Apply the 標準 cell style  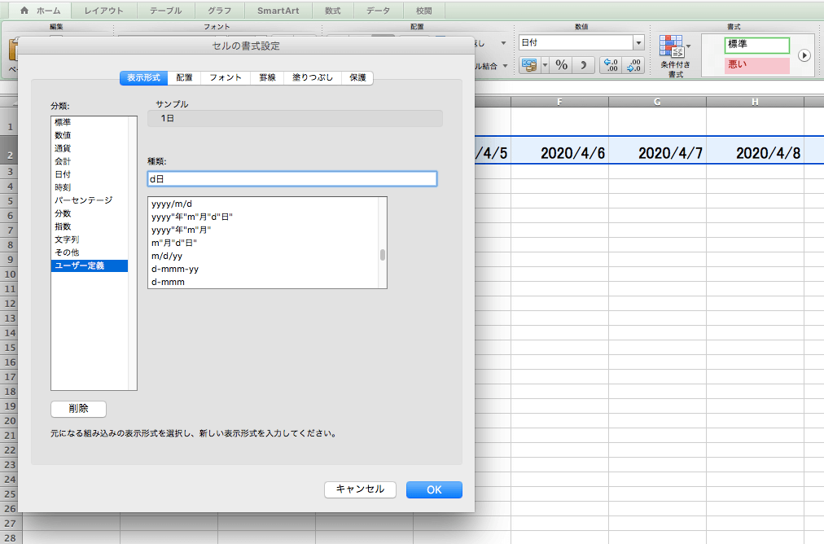pyautogui.click(x=757, y=46)
